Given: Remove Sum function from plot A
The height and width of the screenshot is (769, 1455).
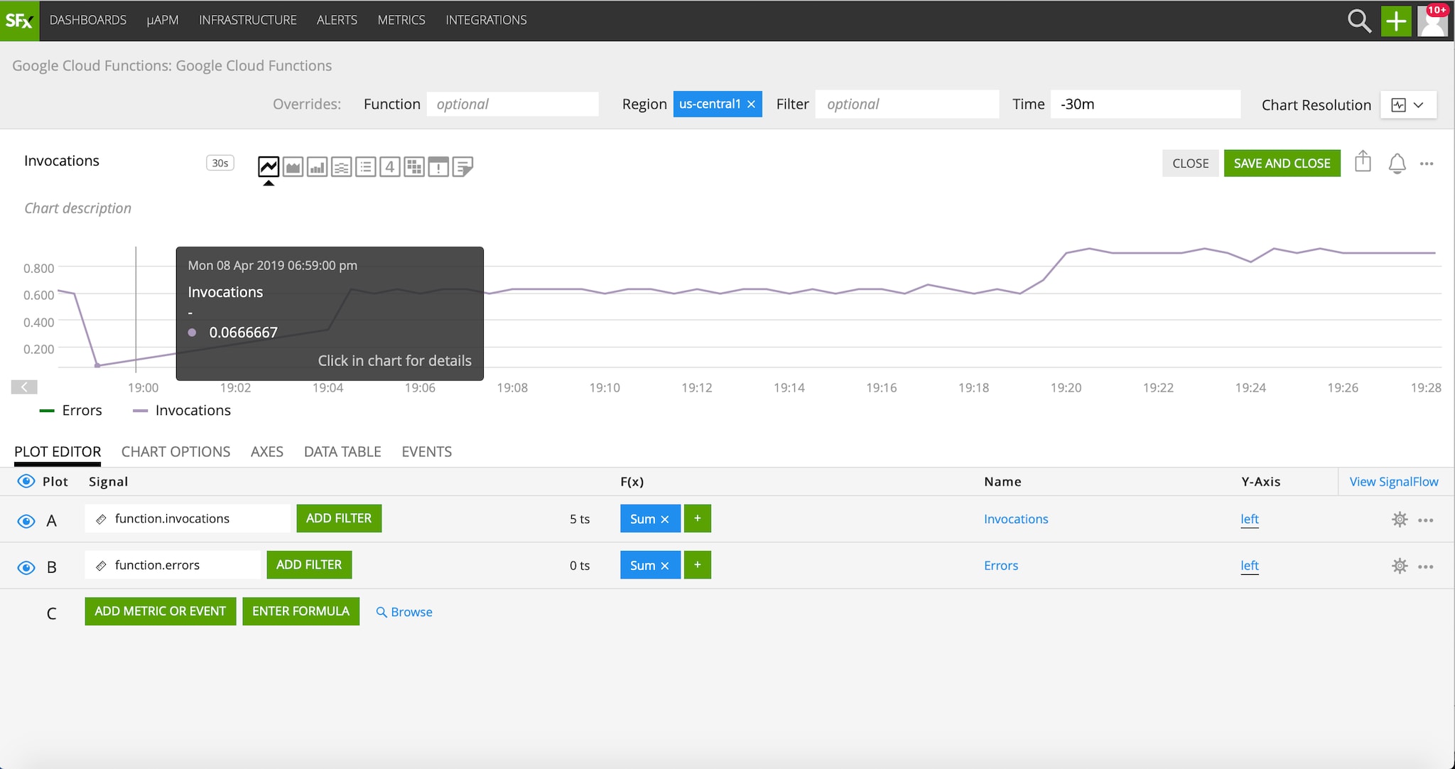Looking at the screenshot, I should click(665, 520).
